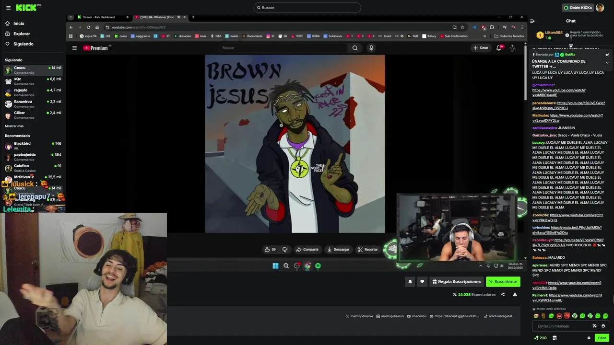Open the Siguiendo sidebar item

click(23, 44)
